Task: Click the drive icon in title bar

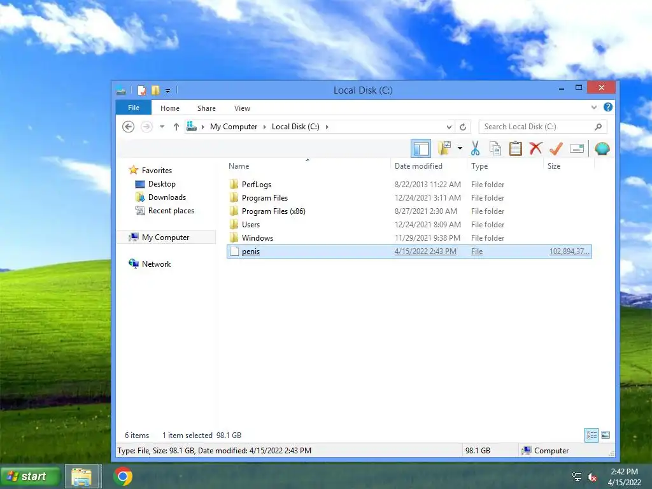Action: pos(121,90)
